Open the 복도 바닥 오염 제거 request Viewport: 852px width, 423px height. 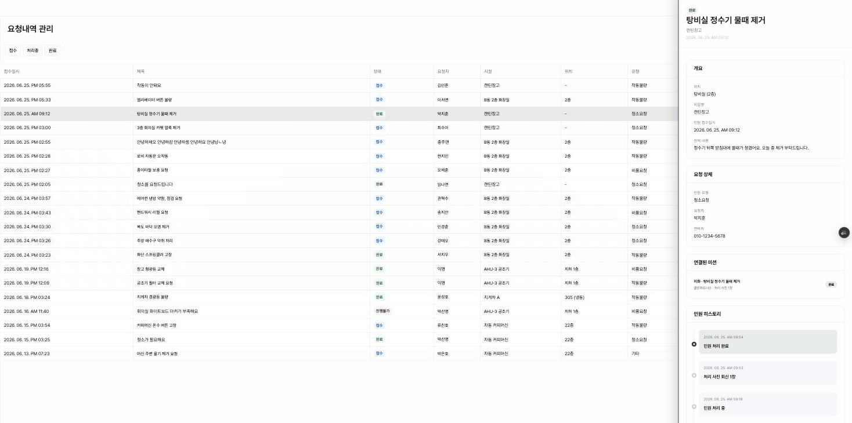[153, 227]
